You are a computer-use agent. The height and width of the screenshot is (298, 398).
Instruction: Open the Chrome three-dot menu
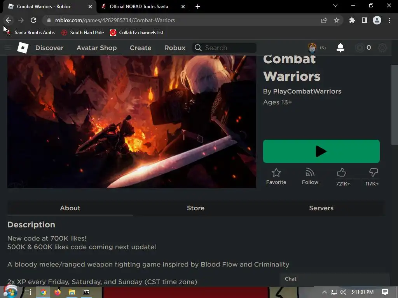[389, 20]
